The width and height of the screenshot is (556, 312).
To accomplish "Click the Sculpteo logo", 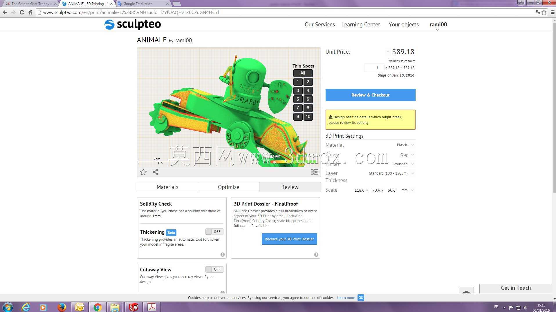I will pos(133,24).
